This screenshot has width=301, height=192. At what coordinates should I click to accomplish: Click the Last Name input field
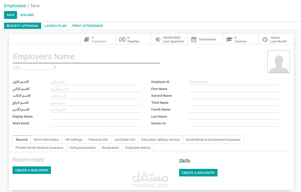pos(234,117)
